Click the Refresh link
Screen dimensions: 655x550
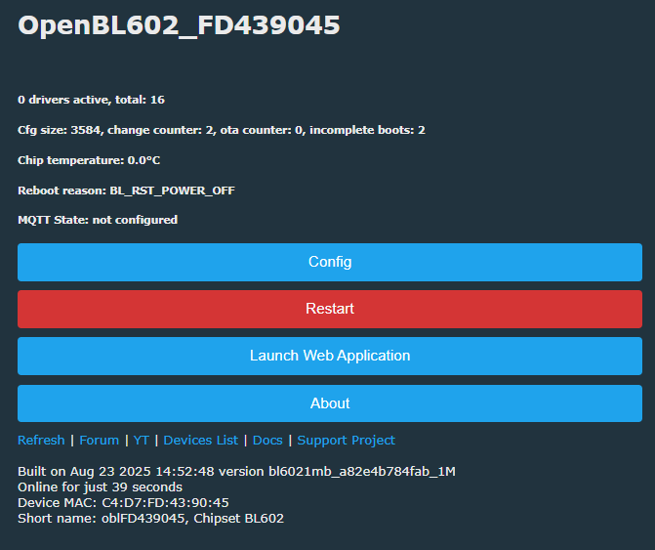pyautogui.click(x=41, y=440)
